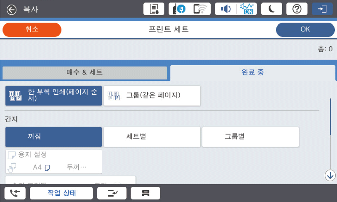
Task: Tap the login icon in the top bar
Action: click(322, 9)
